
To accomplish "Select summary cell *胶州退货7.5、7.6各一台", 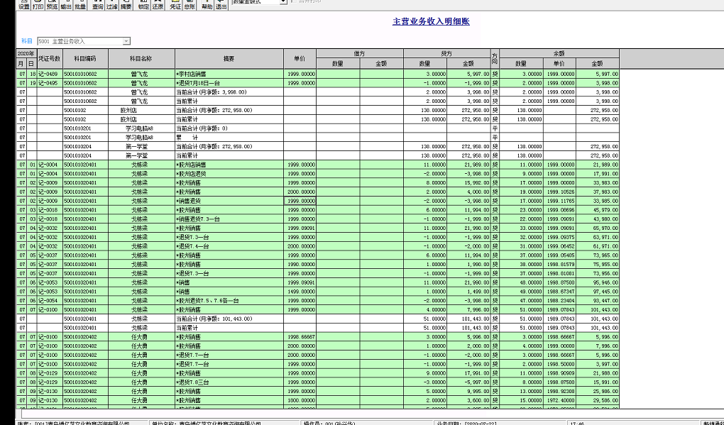I will point(229,301).
